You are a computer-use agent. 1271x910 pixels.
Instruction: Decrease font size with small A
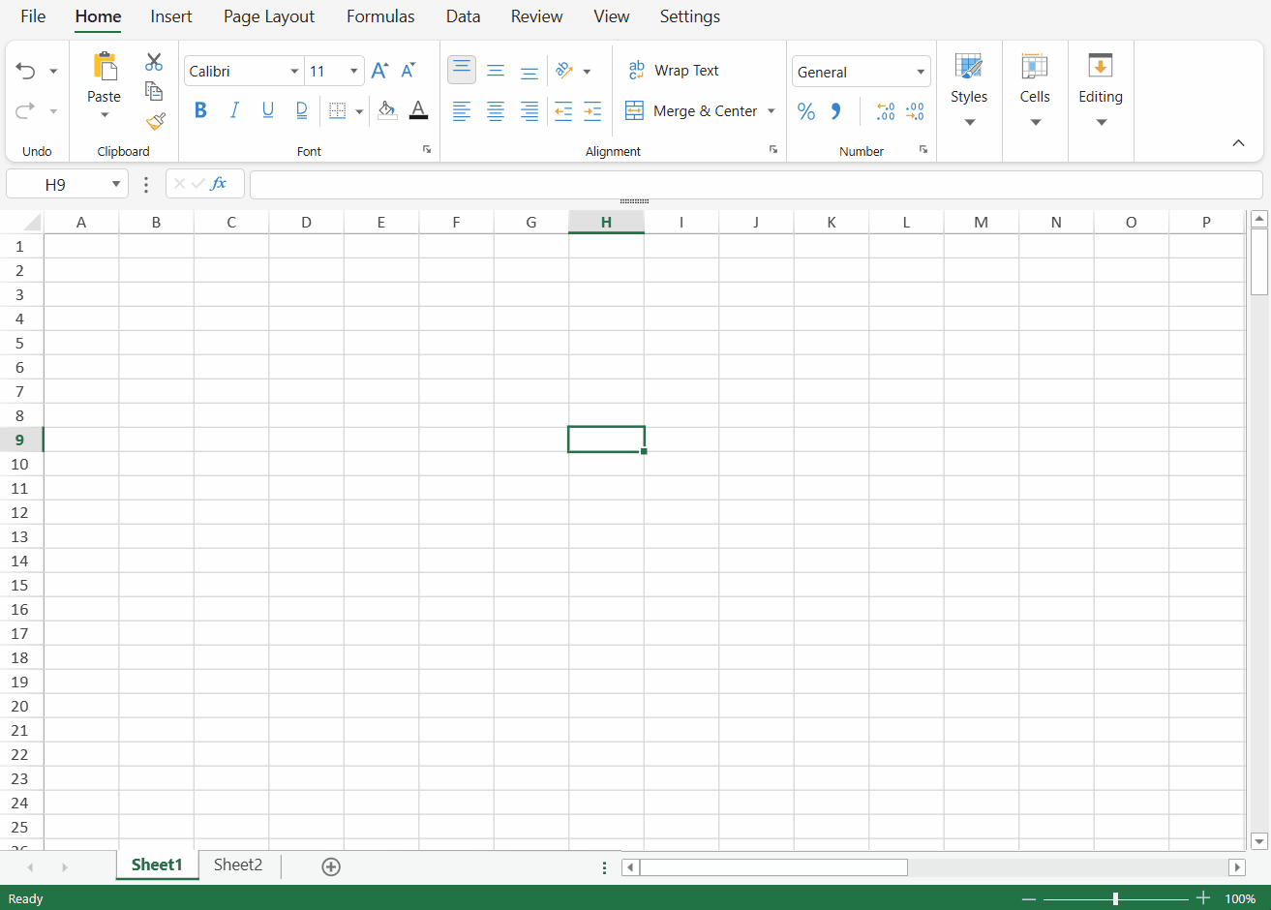tap(409, 71)
